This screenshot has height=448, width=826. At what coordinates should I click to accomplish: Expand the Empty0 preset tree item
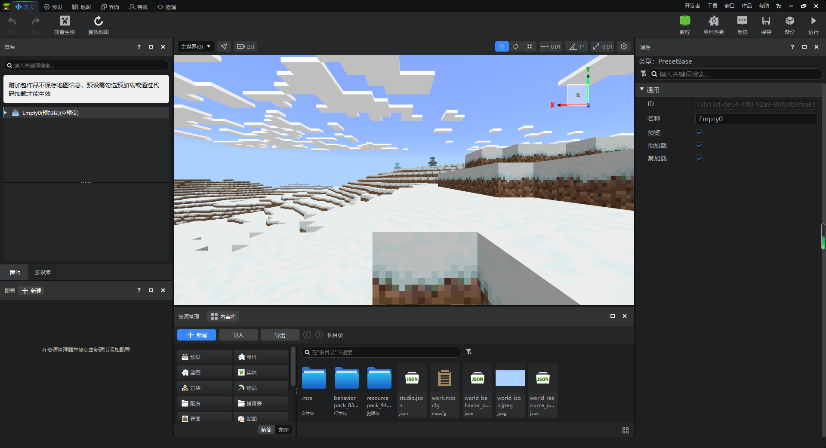click(x=6, y=113)
